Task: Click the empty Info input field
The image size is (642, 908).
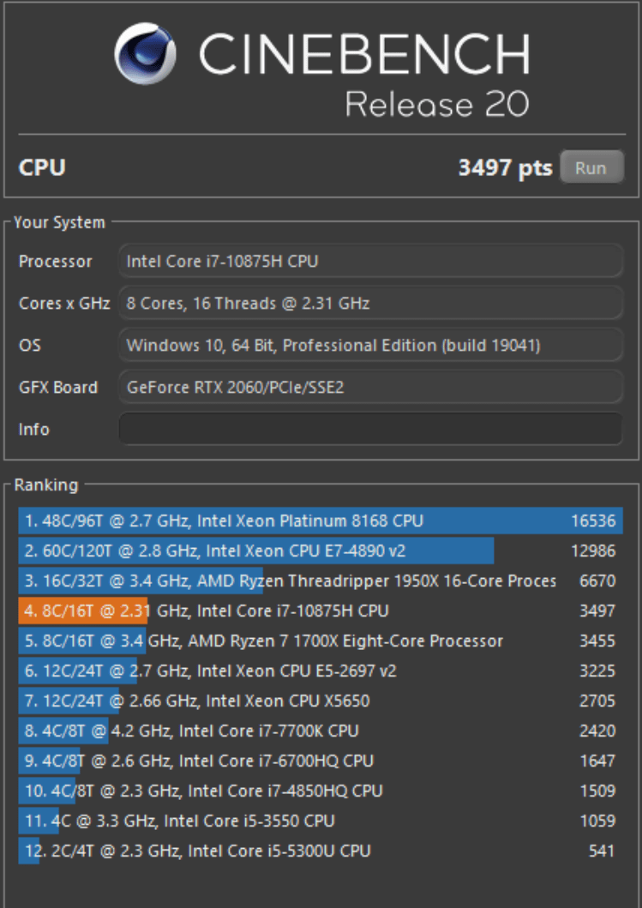Action: [369, 429]
